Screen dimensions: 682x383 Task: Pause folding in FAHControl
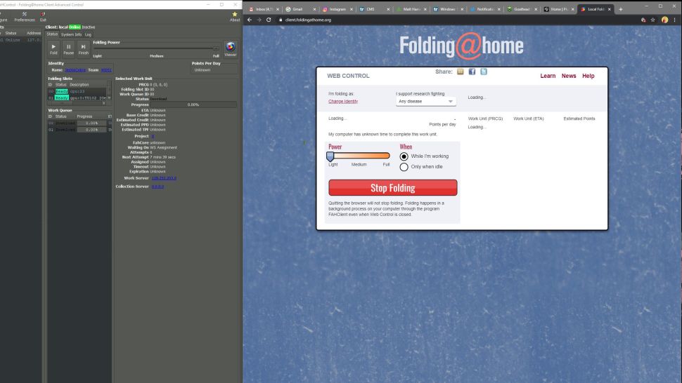click(x=68, y=48)
